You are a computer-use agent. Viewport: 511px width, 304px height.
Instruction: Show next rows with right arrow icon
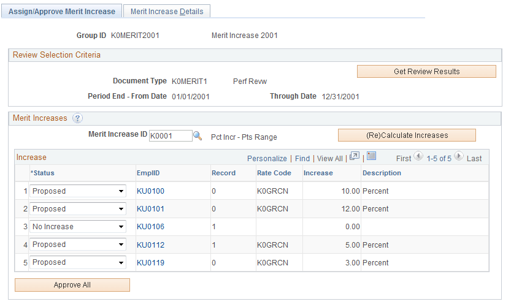(x=458, y=156)
